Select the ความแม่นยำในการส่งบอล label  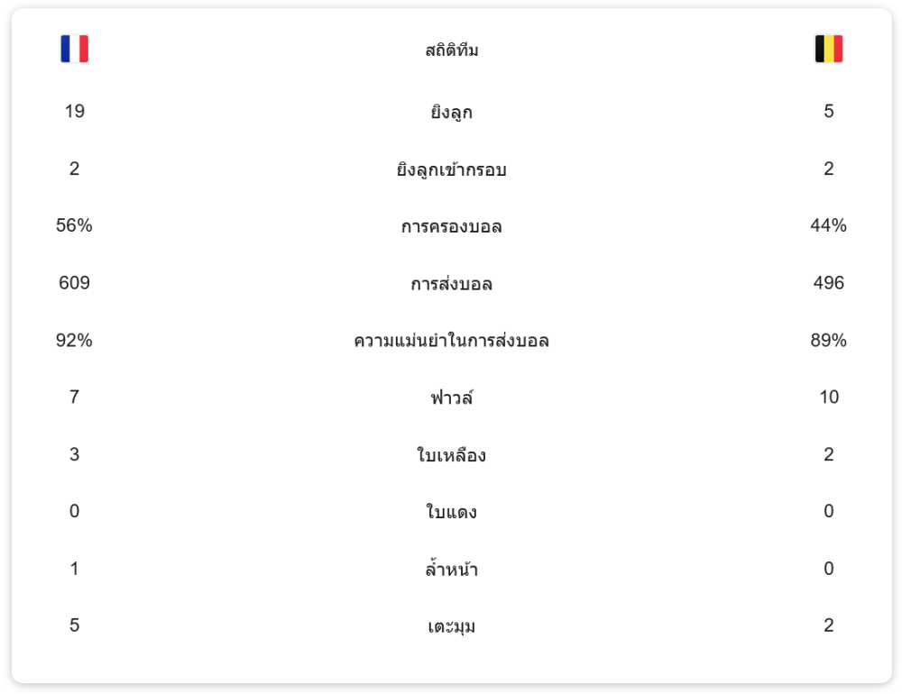point(451,341)
